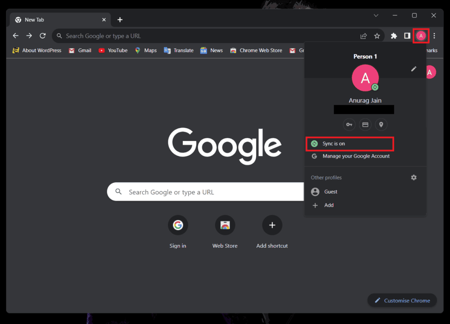Open the three-dot Chrome menu
This screenshot has height=324, width=450.
coord(434,36)
